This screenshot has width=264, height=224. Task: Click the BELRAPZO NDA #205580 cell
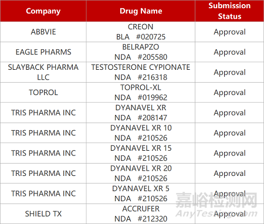[141, 52]
